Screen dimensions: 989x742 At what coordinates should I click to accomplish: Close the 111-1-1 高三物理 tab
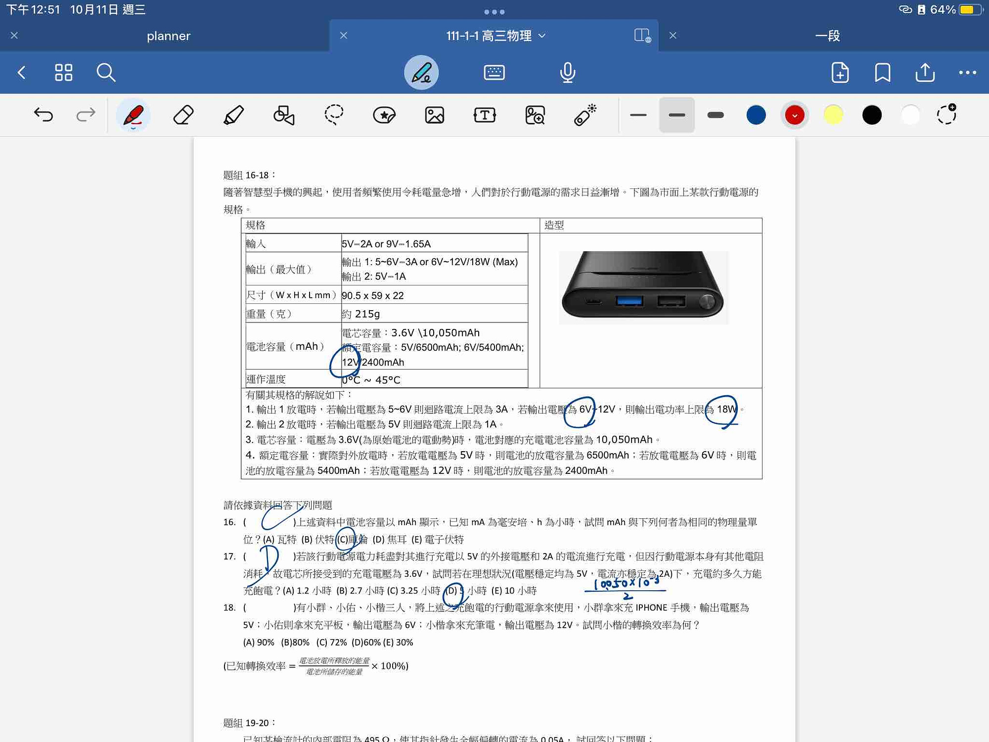coord(344,36)
